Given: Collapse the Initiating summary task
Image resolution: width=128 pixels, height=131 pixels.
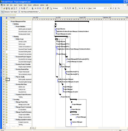Looking at the screenshot, I should click(x=13, y=24).
